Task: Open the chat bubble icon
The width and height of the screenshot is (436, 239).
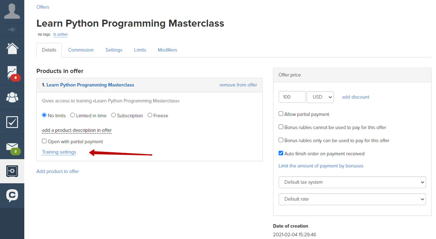Action: [x=12, y=195]
